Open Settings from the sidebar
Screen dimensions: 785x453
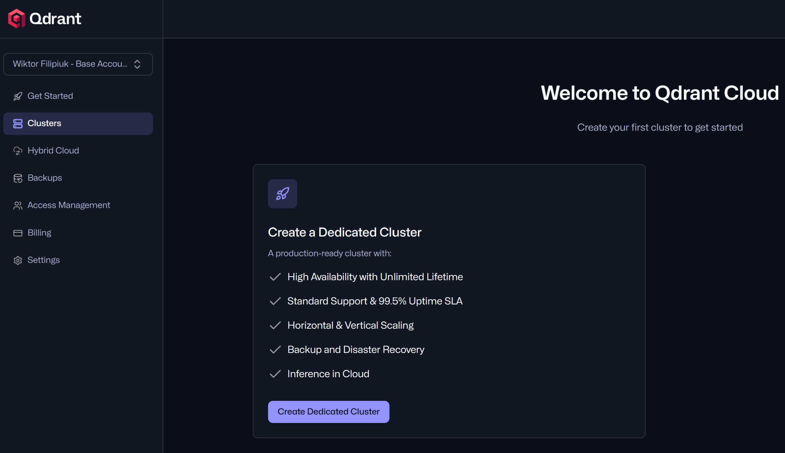click(78, 260)
